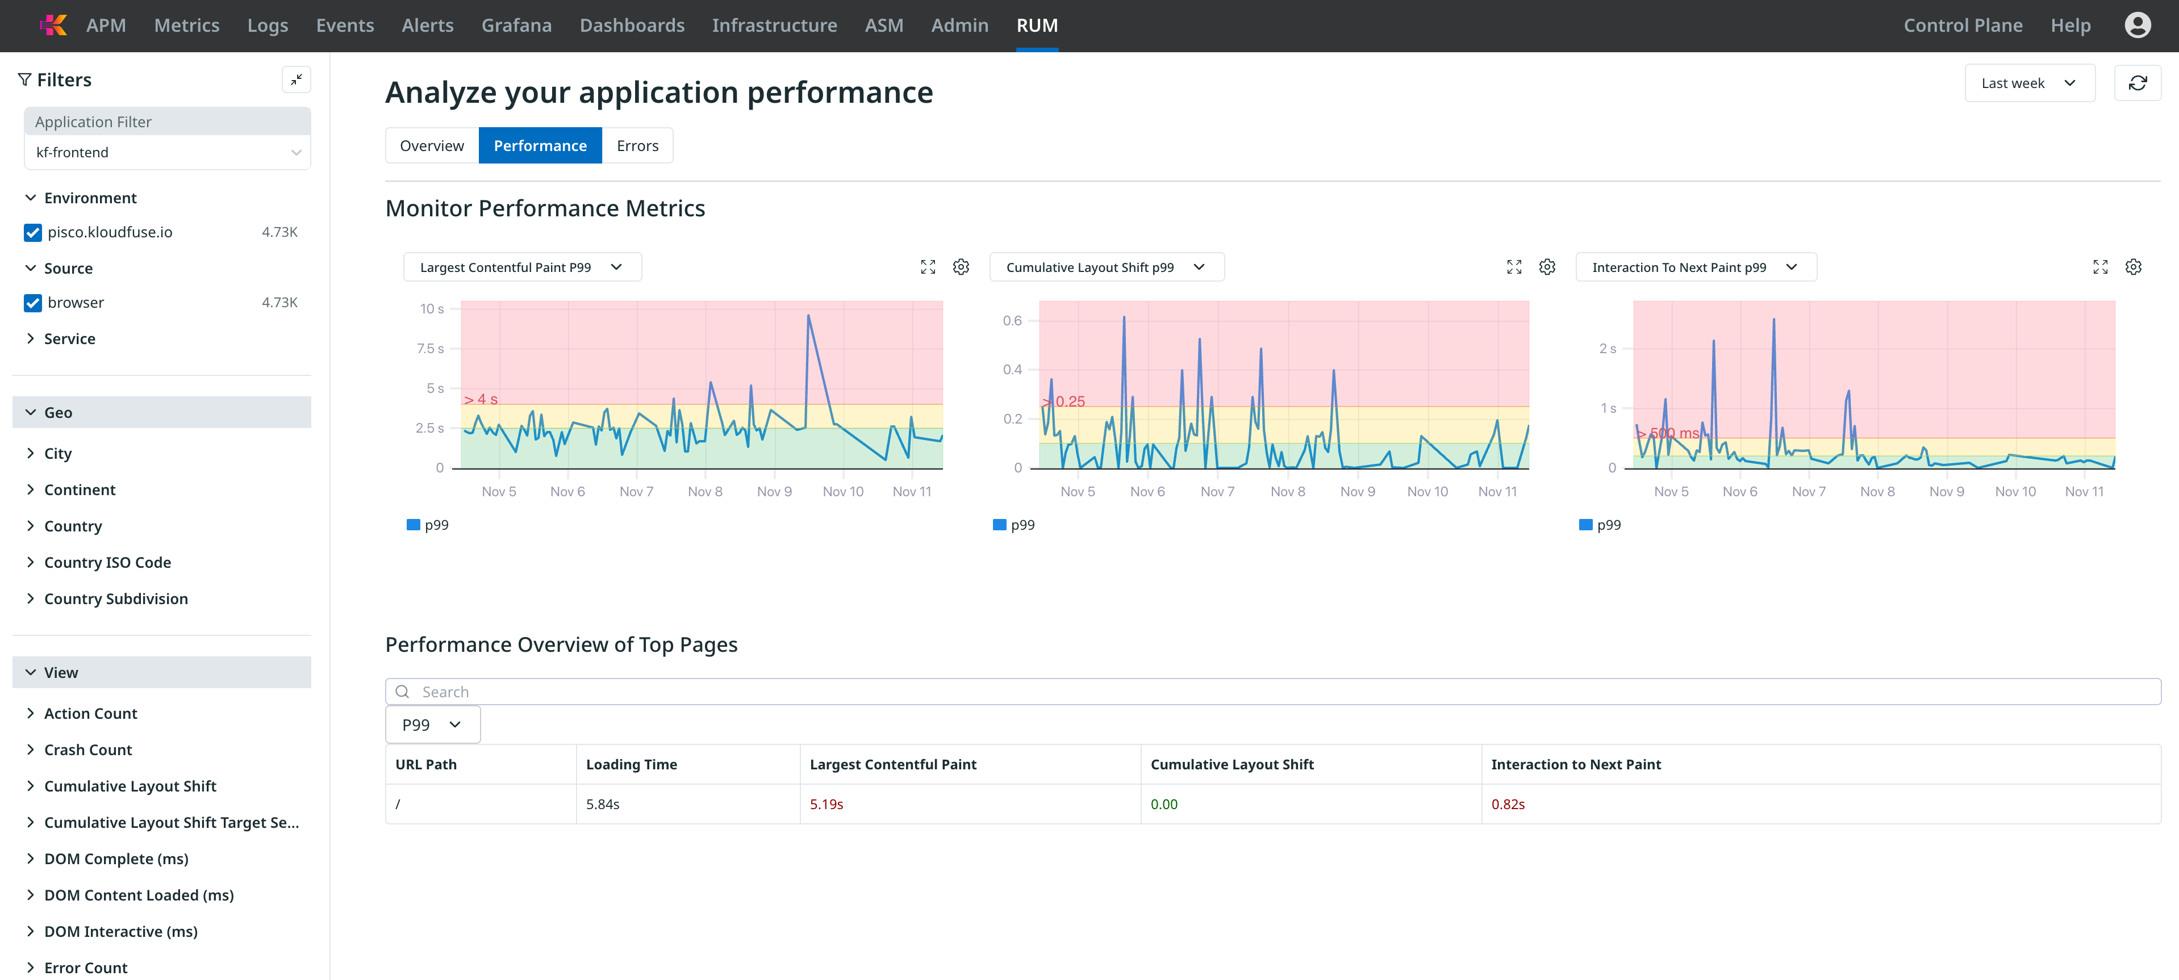Expand Largest Contentful Paint chart fullscreen

pyautogui.click(x=928, y=267)
